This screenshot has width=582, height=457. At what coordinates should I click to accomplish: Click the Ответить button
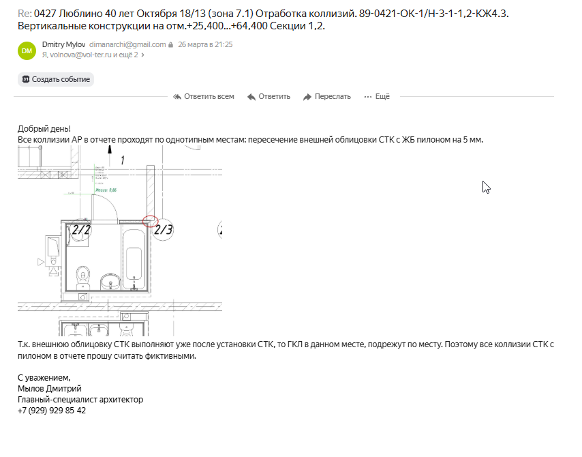point(269,97)
